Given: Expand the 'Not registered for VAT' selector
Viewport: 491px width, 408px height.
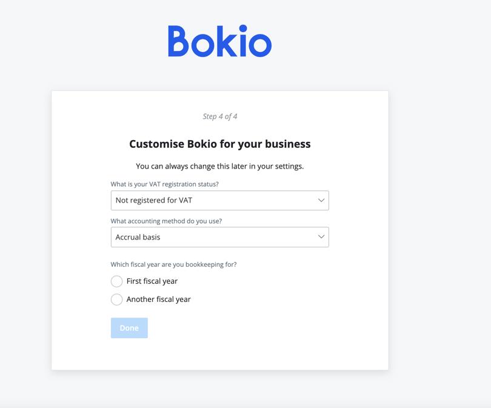Looking at the screenshot, I should [x=219, y=200].
